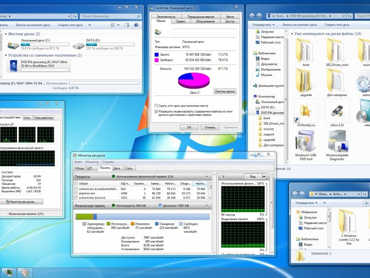The height and width of the screenshot is (278, 370).
Task: Click disk label input field in properties
Action: pyautogui.click(x=205, y=32)
